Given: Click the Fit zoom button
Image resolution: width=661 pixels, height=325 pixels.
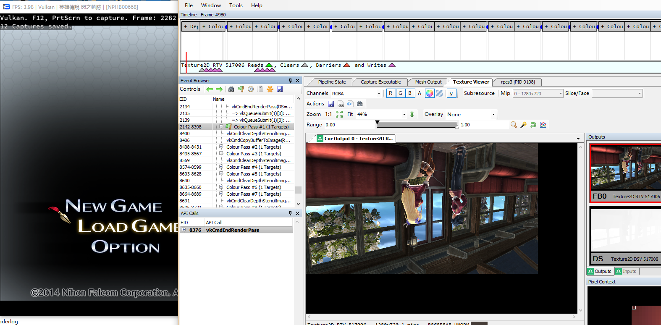Looking at the screenshot, I should pos(350,114).
